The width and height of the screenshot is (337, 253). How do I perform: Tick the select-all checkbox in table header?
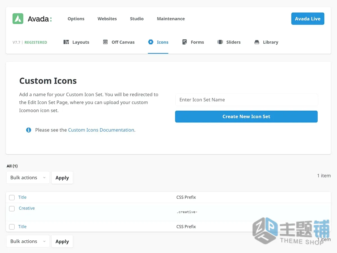pyautogui.click(x=12, y=197)
